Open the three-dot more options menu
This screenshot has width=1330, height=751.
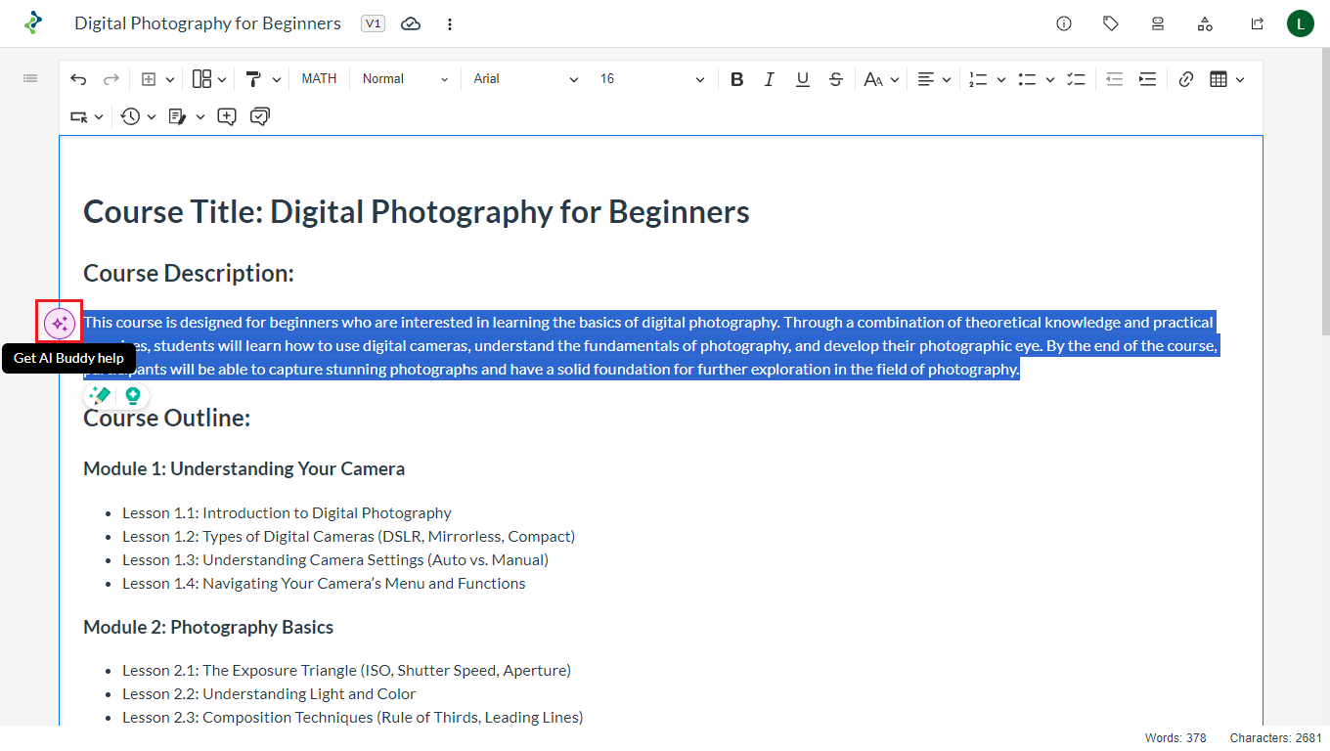coord(450,23)
